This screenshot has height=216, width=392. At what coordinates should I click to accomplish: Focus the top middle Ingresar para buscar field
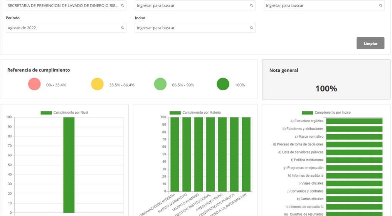coord(195,5)
